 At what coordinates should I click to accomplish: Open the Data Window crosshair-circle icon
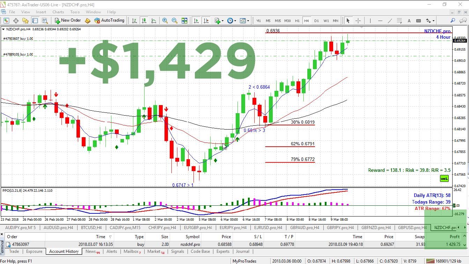16,21
